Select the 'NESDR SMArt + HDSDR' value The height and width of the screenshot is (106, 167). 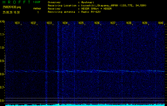(x=96, y=9)
